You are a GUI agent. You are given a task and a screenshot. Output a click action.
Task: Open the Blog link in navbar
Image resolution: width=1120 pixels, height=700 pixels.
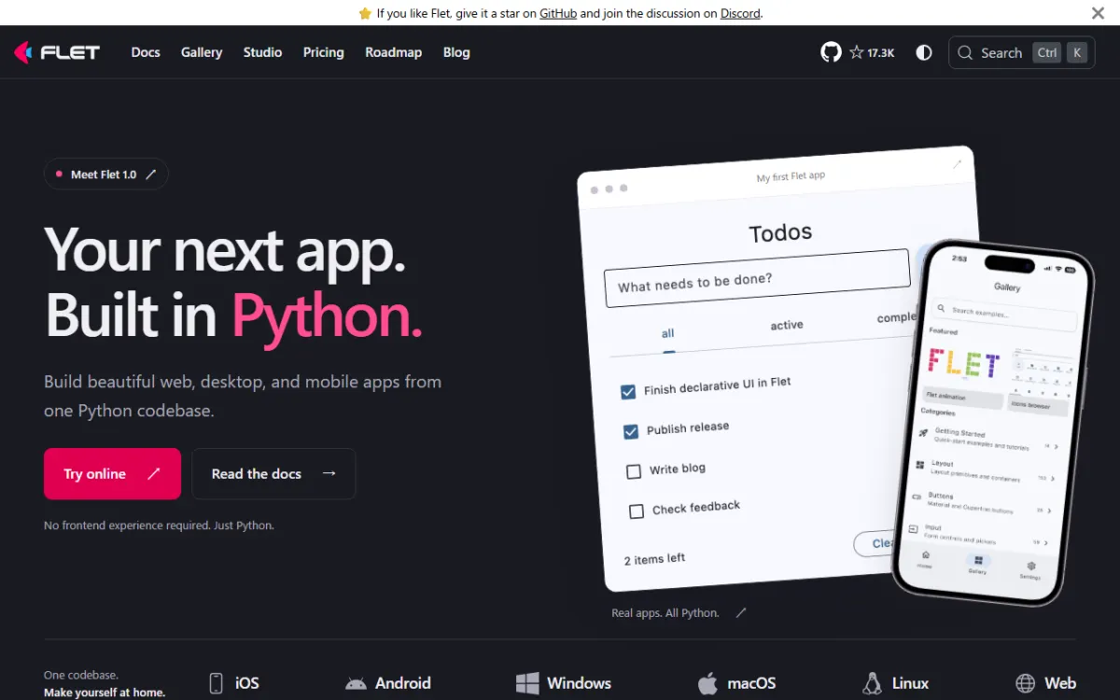(x=456, y=52)
